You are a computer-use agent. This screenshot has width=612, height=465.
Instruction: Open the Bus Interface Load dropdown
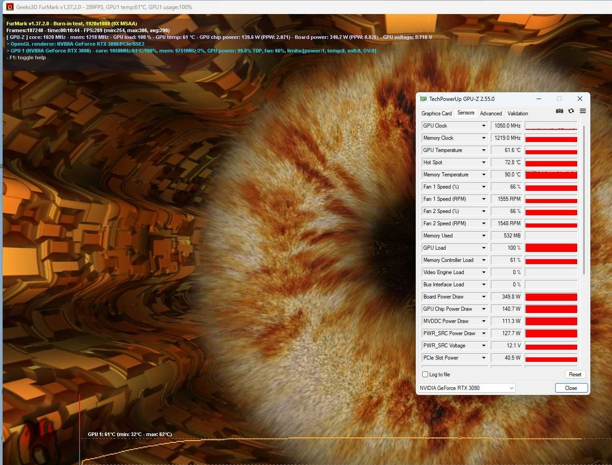[484, 285]
